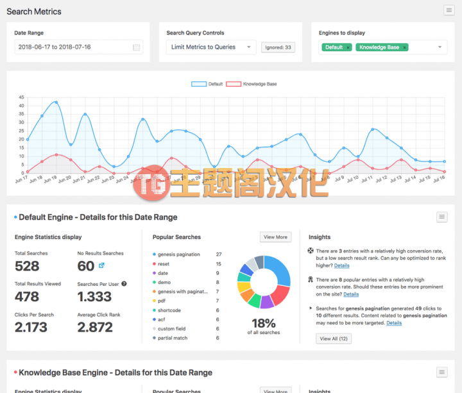Open Details link for genesis pagination insight

tap(394, 322)
